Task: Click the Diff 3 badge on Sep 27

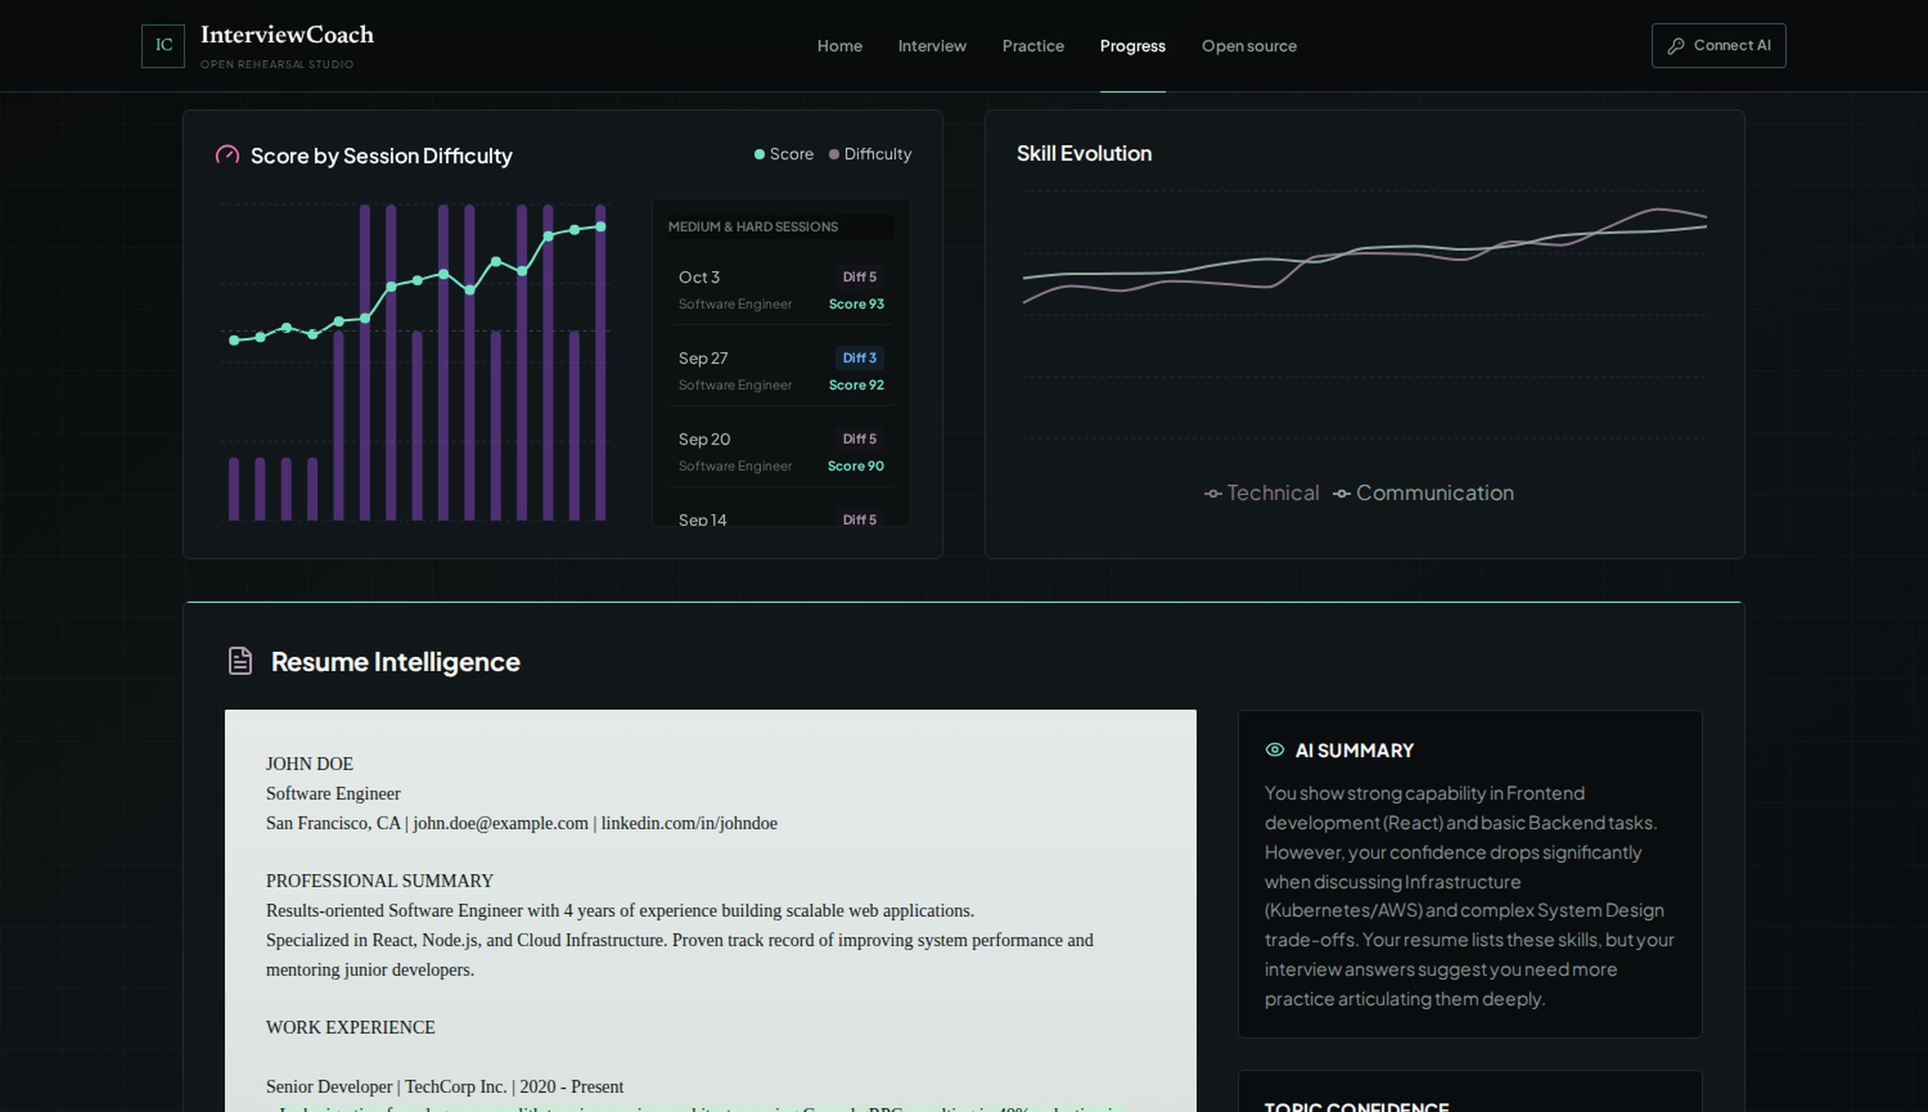Action: coord(859,358)
